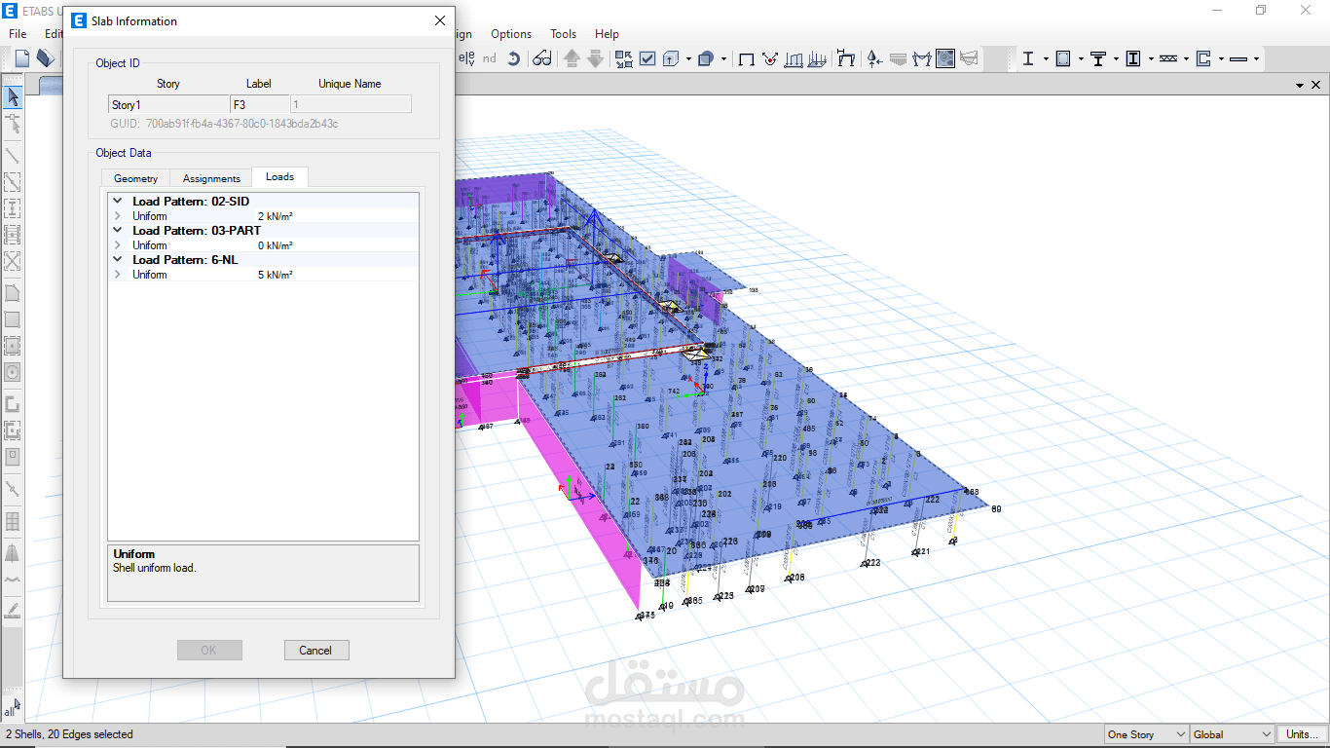Click the 0 kN/m² value

276,245
